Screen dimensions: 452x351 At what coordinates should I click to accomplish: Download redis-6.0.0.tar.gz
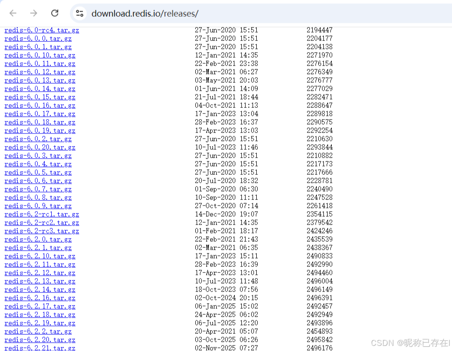38,39
